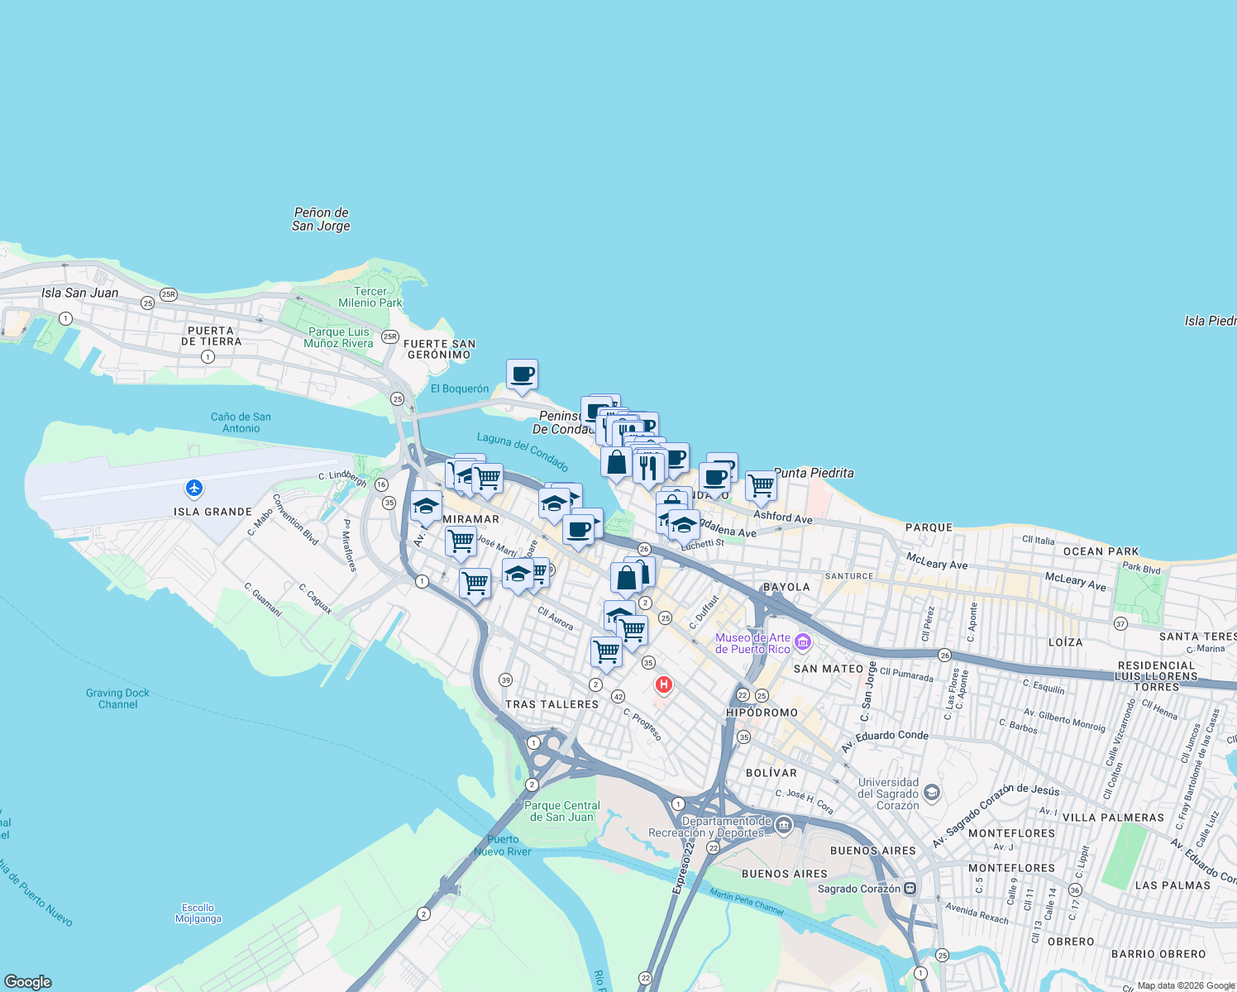
Task: Select the Departamento de Recreación y Deportes icon
Action: (783, 826)
